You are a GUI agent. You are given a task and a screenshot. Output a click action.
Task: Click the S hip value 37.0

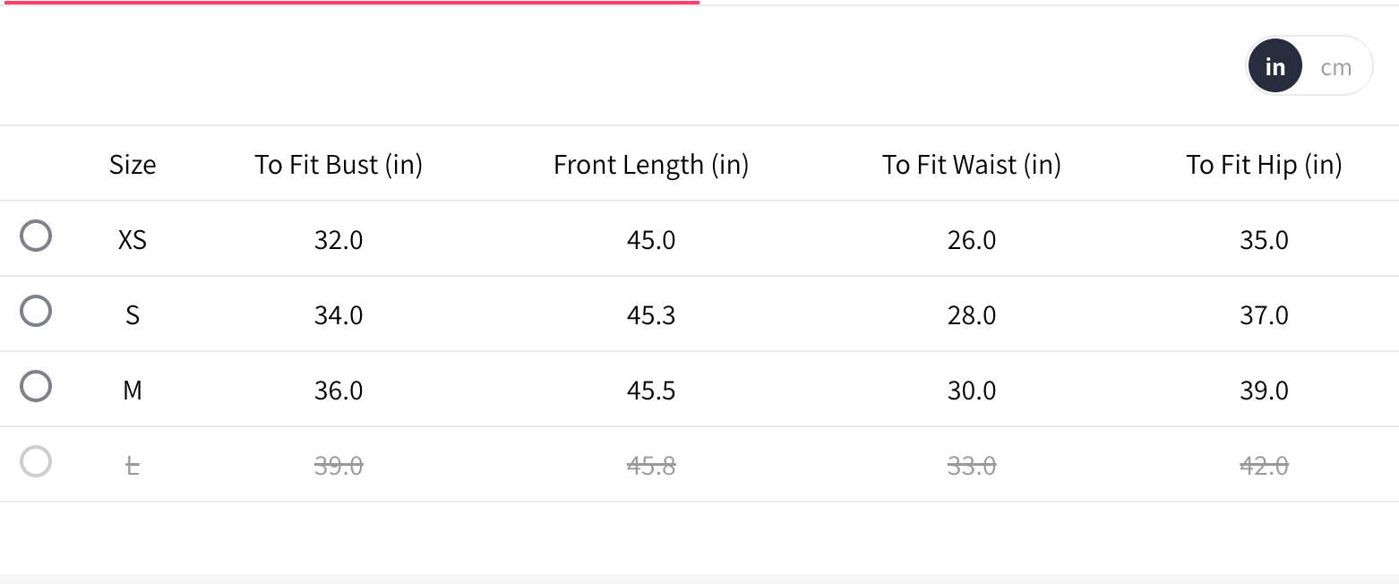[x=1264, y=315]
